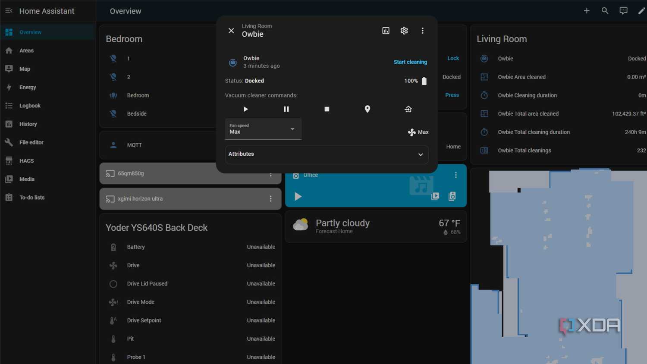
Task: Open the Office media card three-dot menu
Action: pyautogui.click(x=456, y=175)
